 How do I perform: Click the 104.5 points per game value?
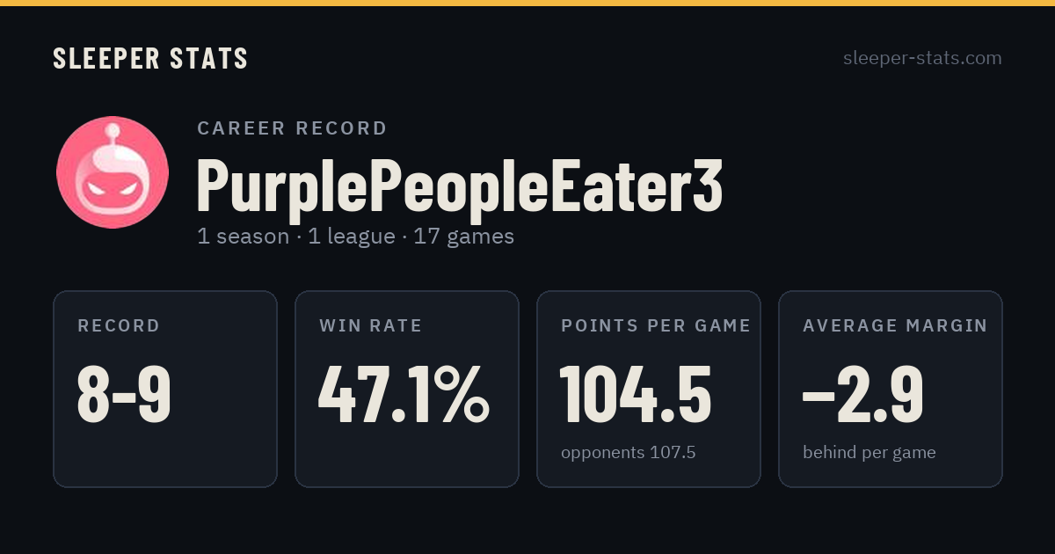[636, 394]
